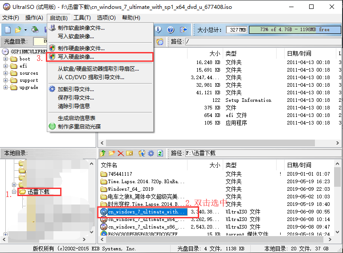Select 从软盘/硬盘驱动器提取引导扇区... entry
The image size is (343, 253).
point(100,69)
